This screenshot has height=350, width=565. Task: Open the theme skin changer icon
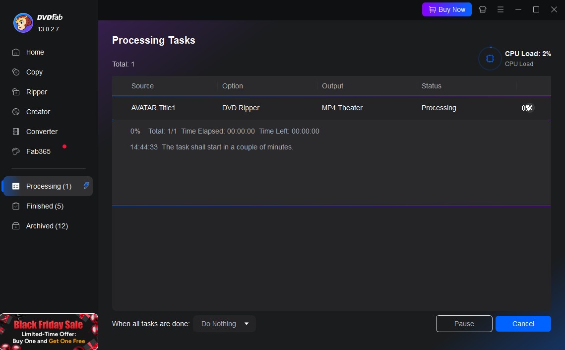(x=482, y=9)
